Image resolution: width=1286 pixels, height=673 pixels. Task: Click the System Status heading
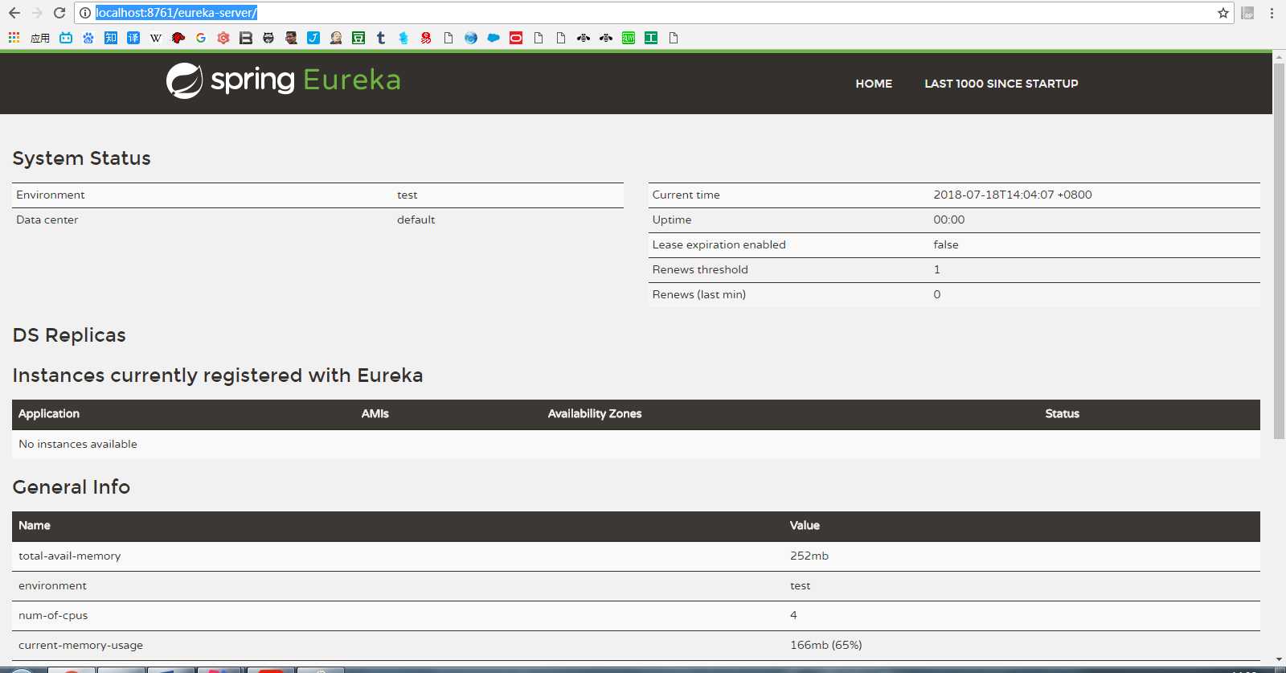point(81,158)
